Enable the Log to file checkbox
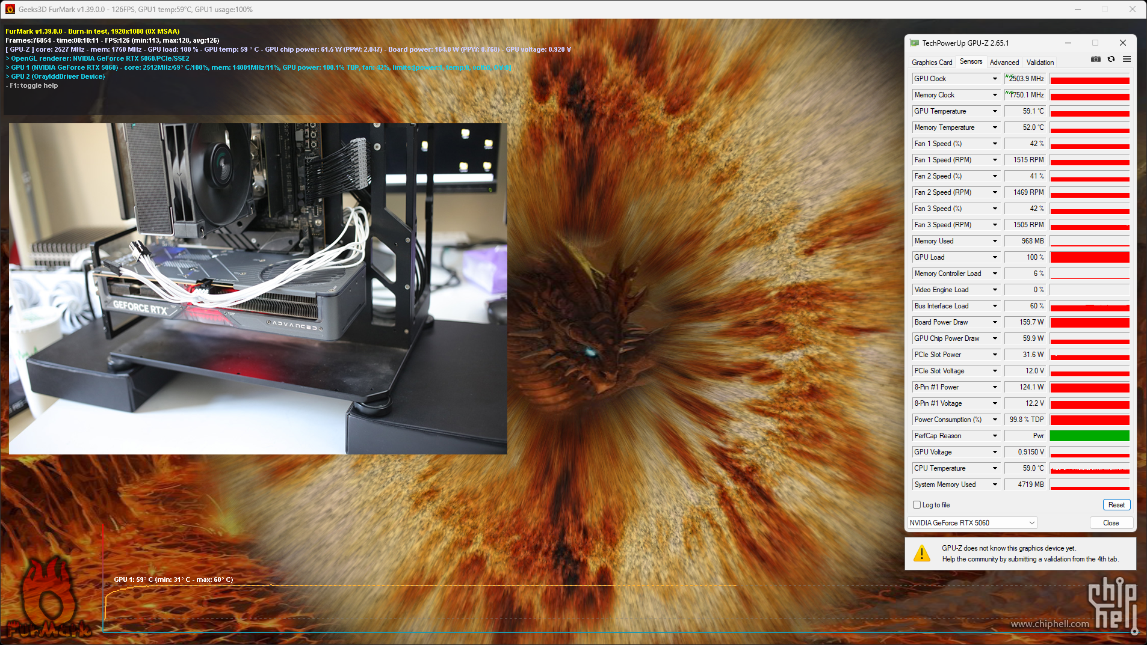 tap(917, 505)
